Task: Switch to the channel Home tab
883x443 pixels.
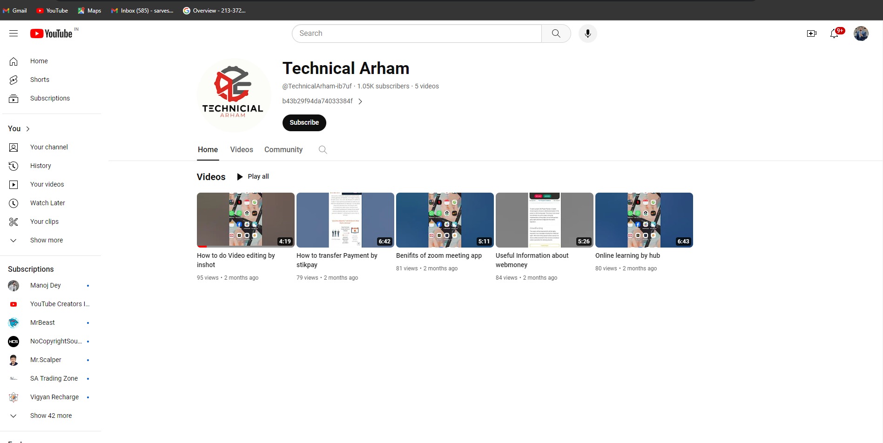Action: 208,149
